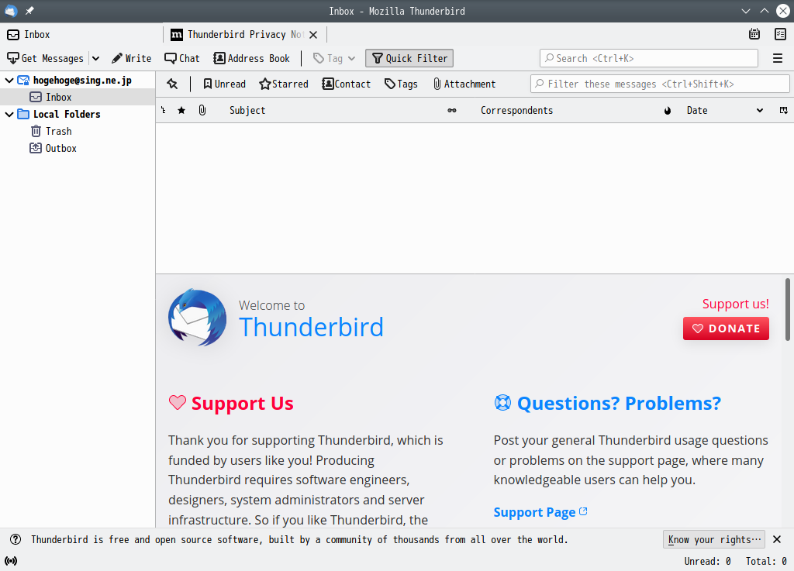Sort by attachment column icon
794x571 pixels.
click(202, 110)
